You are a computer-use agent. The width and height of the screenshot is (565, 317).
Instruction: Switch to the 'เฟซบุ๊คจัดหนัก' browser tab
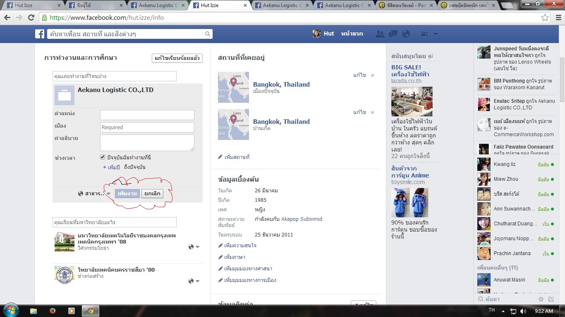coord(468,5)
